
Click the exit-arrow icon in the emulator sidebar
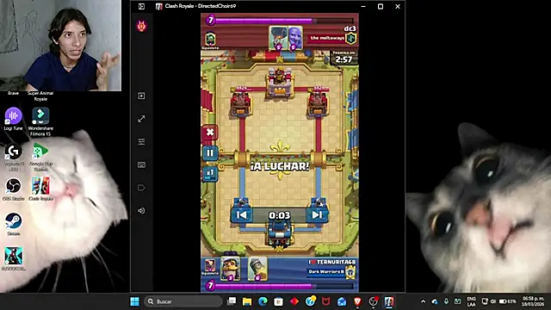click(141, 96)
